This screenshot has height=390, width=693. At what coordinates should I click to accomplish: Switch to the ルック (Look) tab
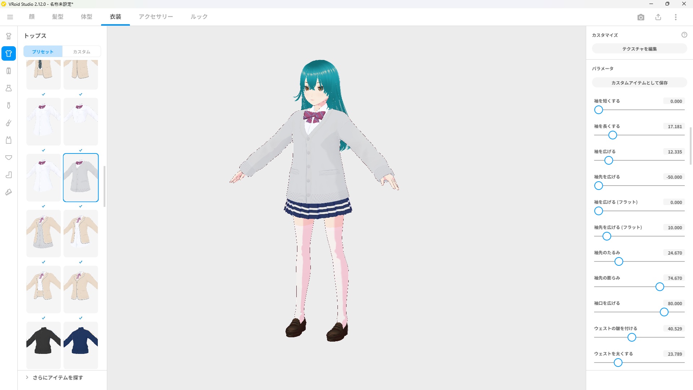tap(199, 17)
